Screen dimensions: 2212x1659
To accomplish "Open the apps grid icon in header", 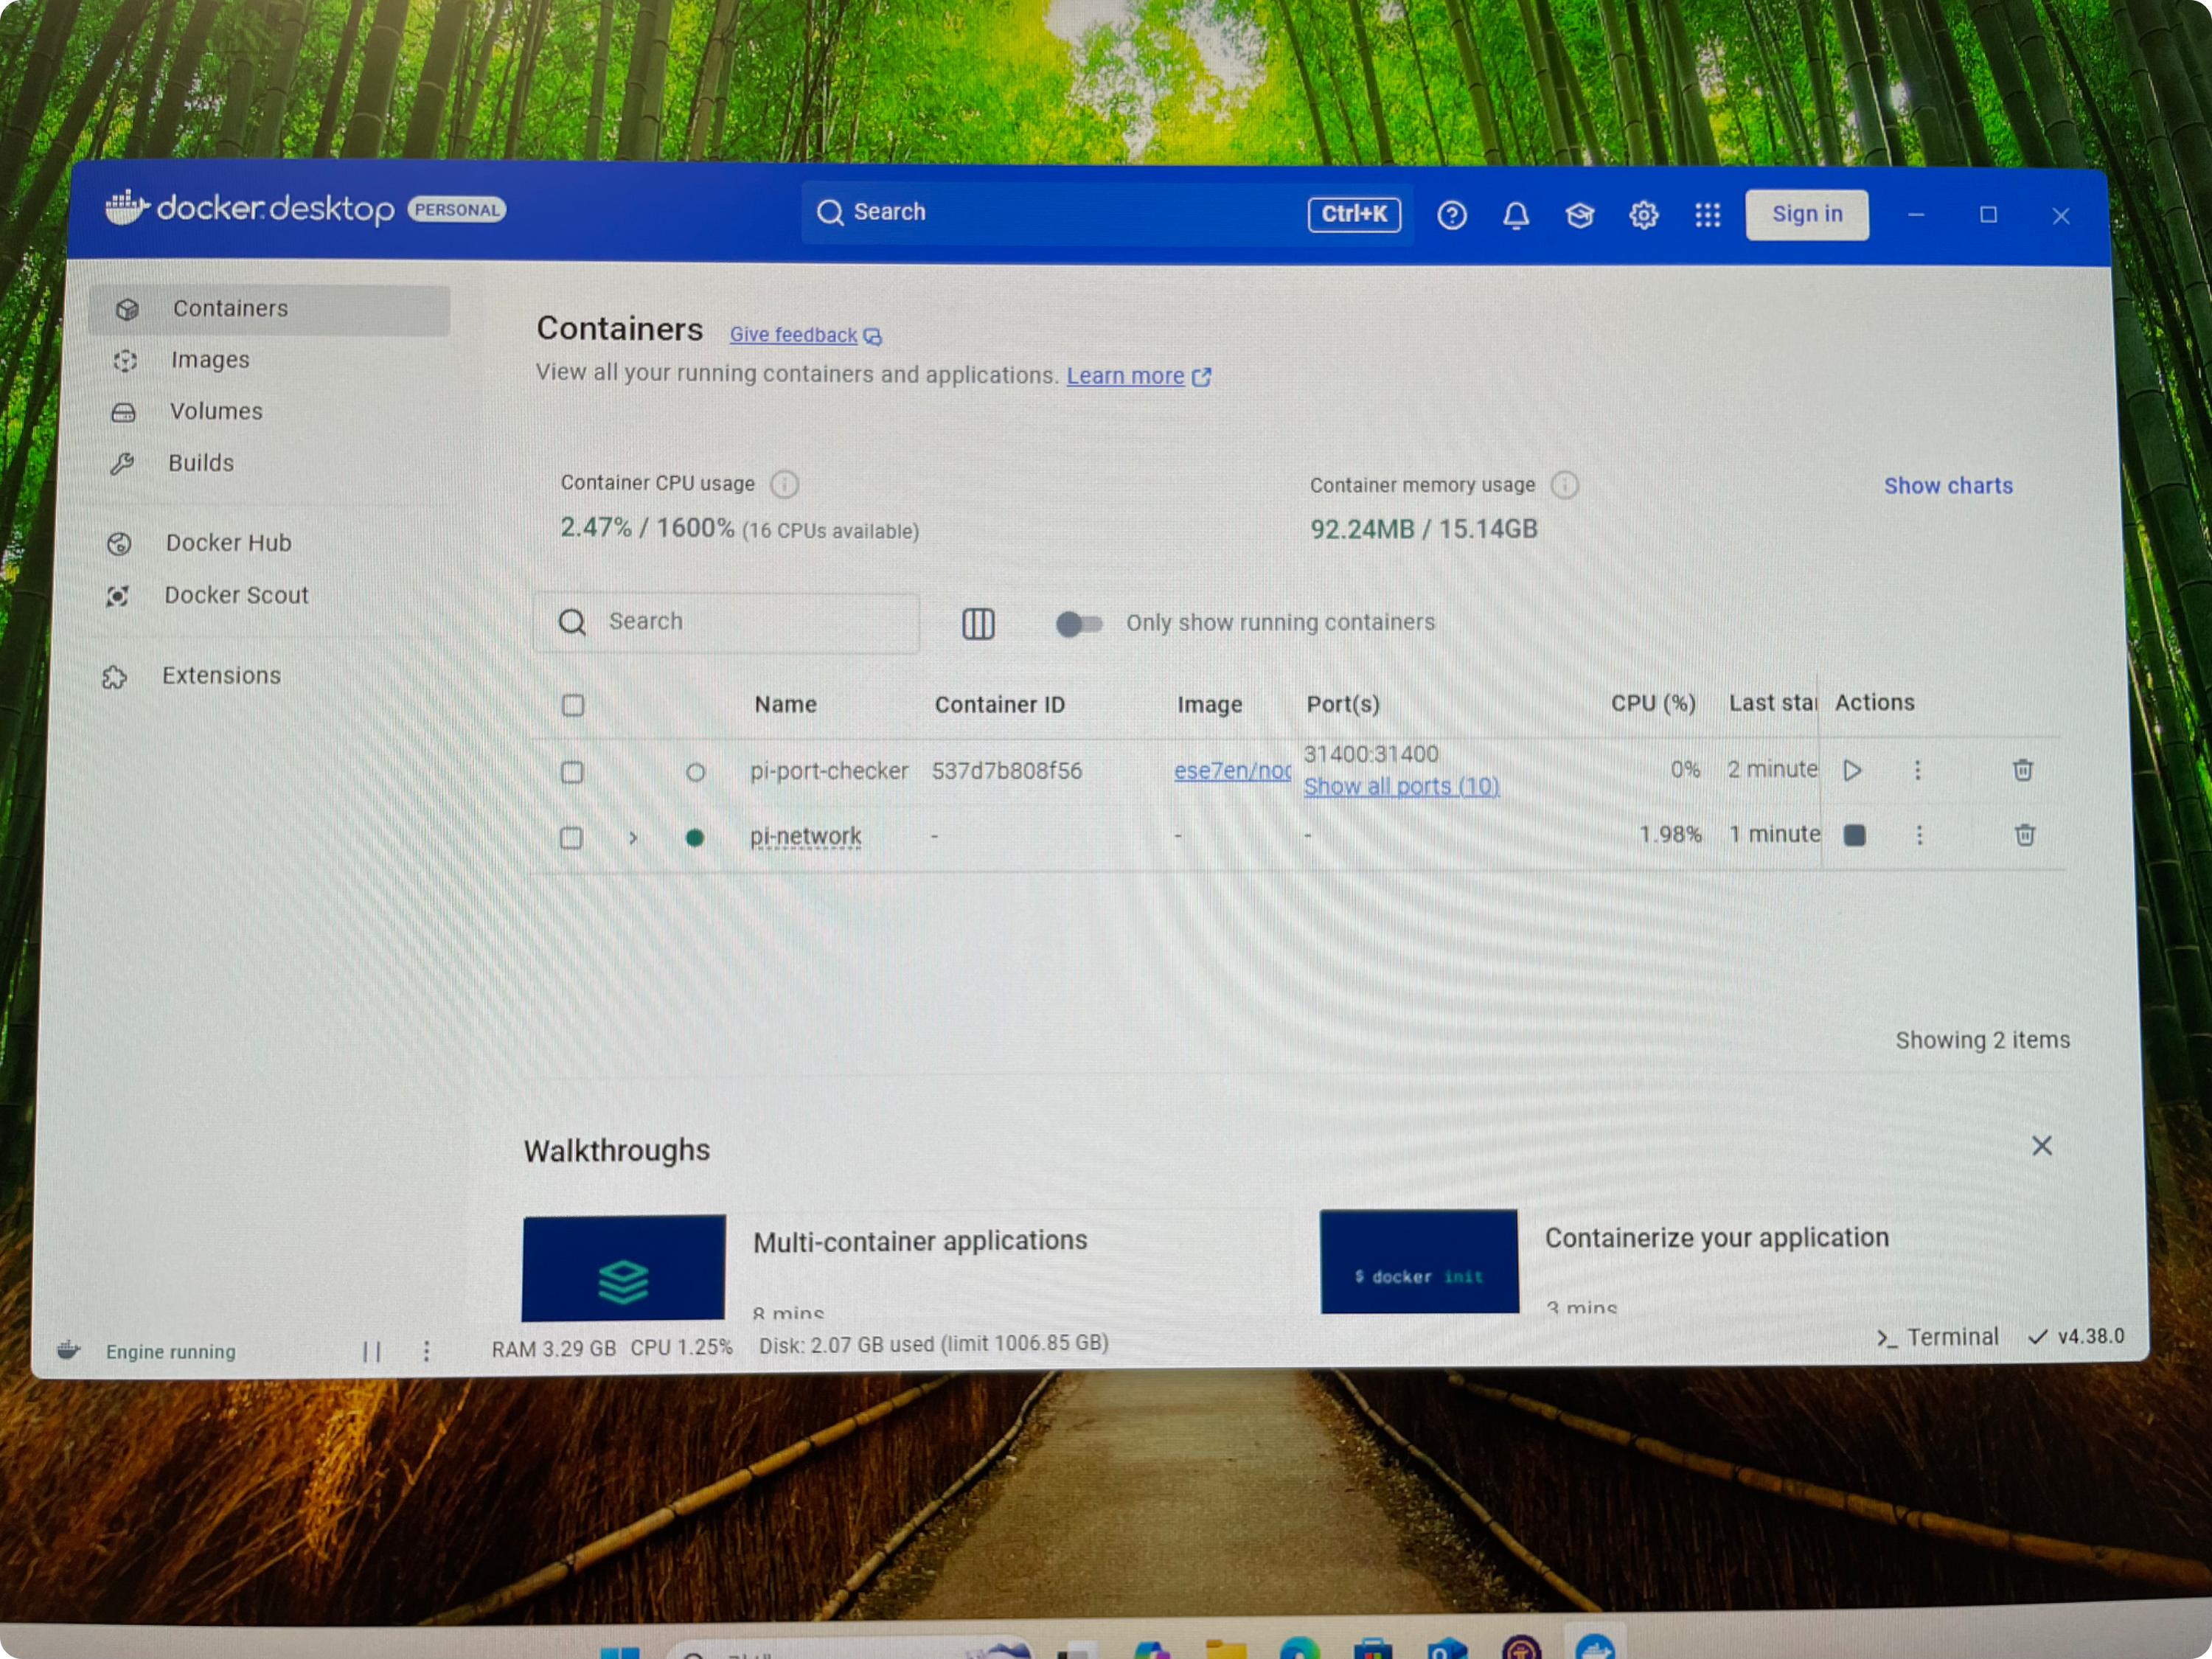I will click(1708, 215).
